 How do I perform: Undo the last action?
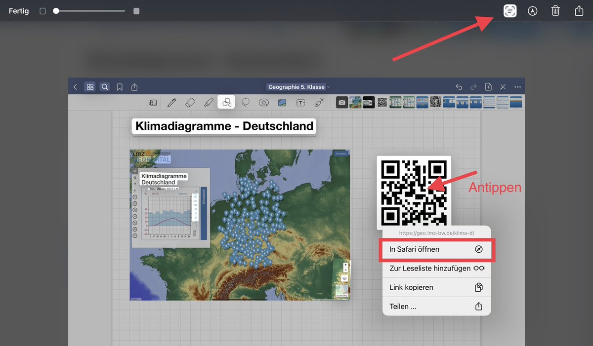coord(459,87)
